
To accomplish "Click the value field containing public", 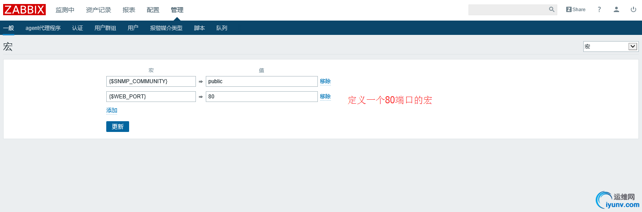I will pyautogui.click(x=261, y=81).
